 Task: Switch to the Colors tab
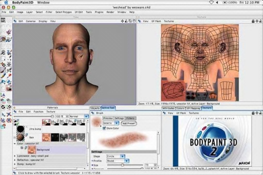pos(180,108)
